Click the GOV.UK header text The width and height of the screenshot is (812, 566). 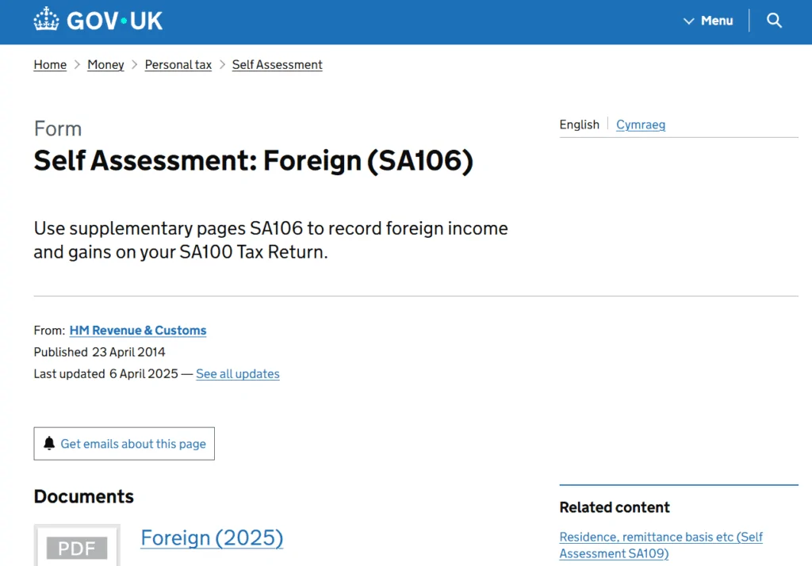coord(115,21)
